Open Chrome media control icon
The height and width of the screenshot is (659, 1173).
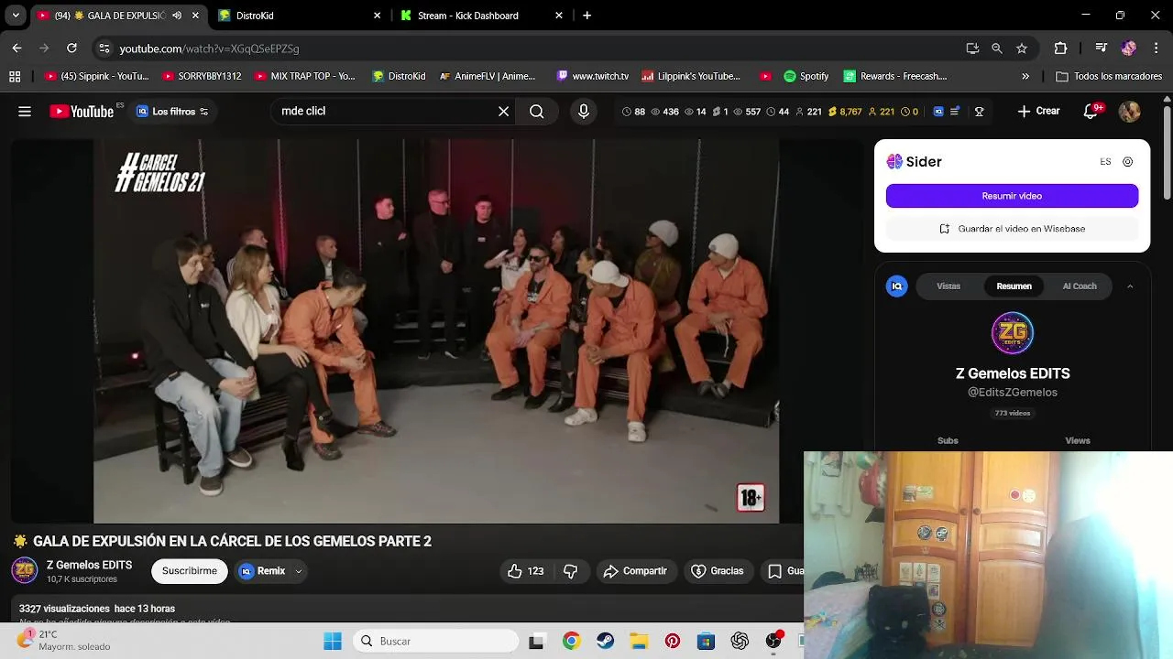click(x=1102, y=49)
